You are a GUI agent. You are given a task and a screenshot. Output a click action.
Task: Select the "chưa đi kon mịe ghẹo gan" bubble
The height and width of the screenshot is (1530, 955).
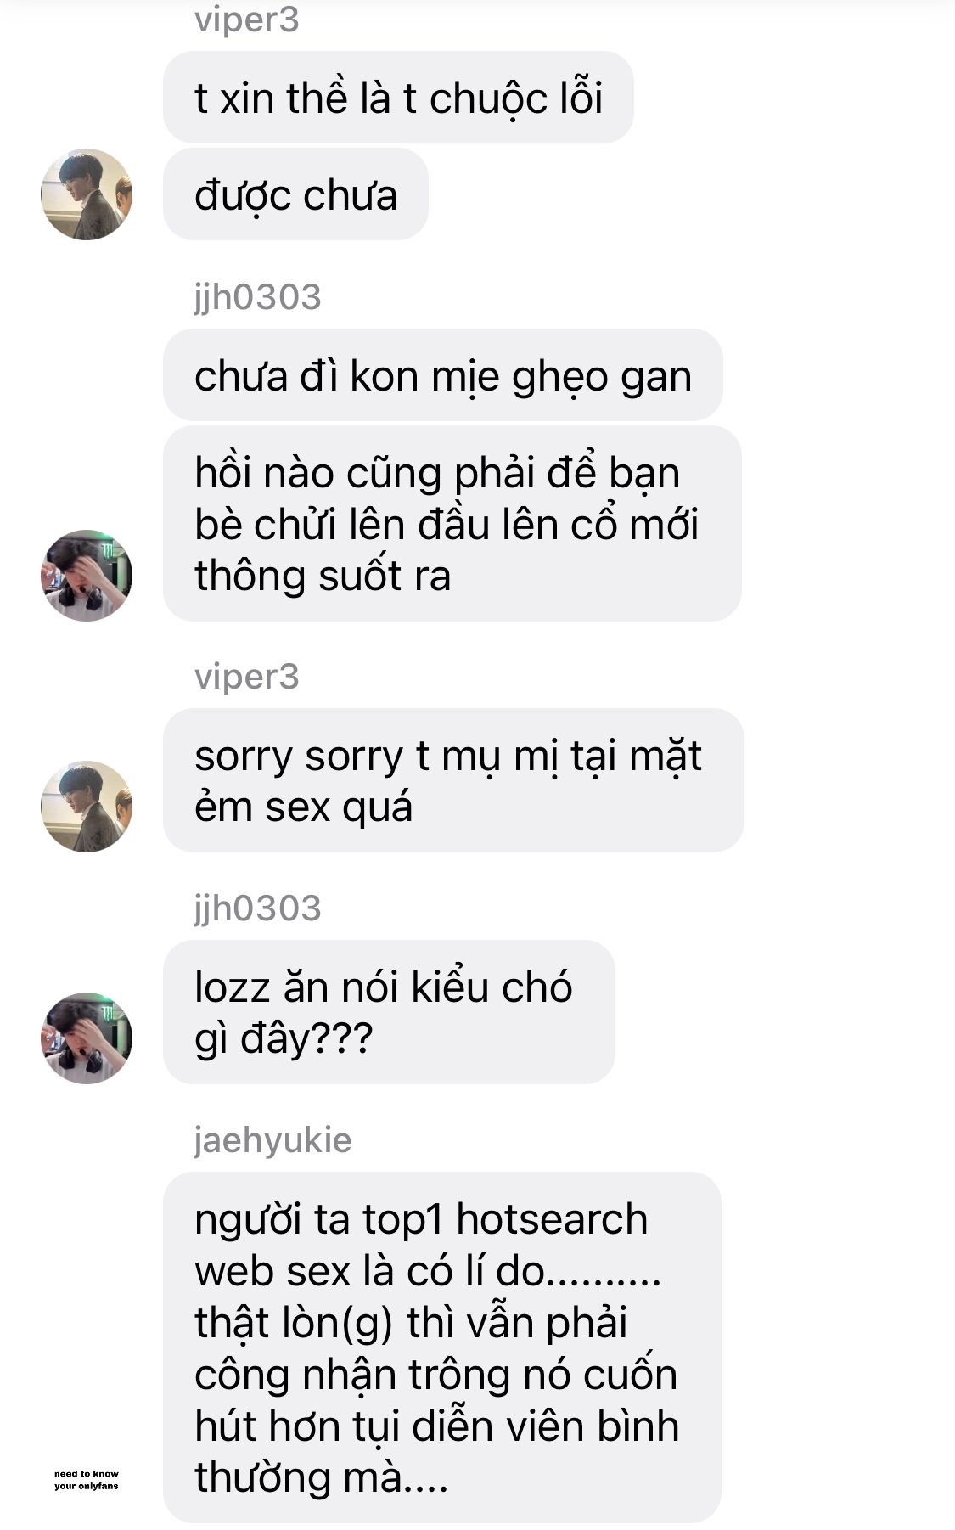click(442, 375)
